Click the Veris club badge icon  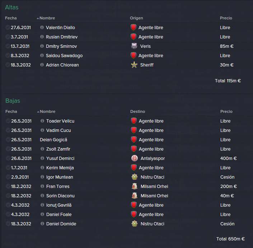click(134, 46)
